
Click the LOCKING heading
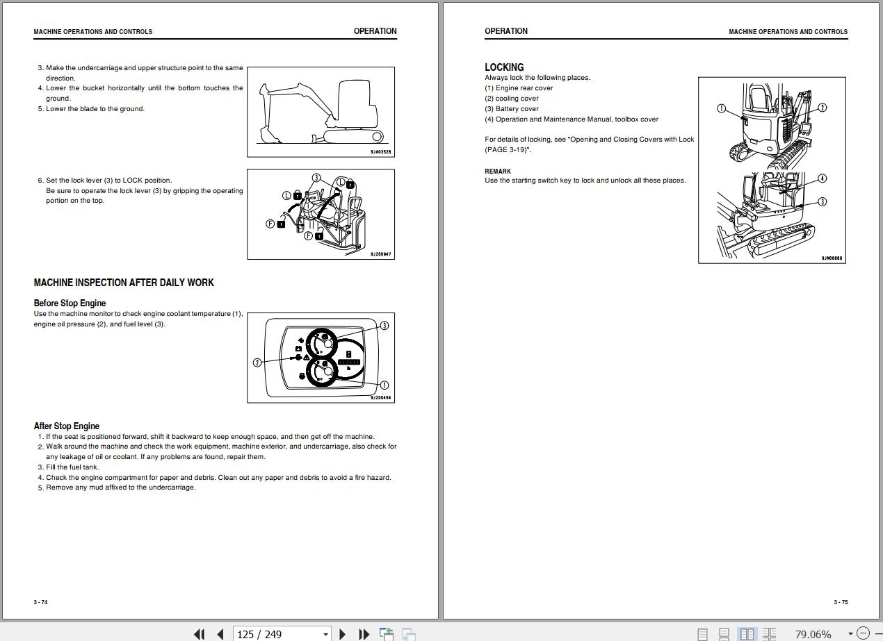pyautogui.click(x=504, y=67)
